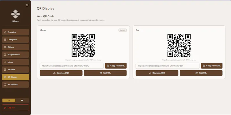This screenshot has height=115, width=231.
Task: Click copy icon in Bar card's Copy button
Action: pos(204,66)
